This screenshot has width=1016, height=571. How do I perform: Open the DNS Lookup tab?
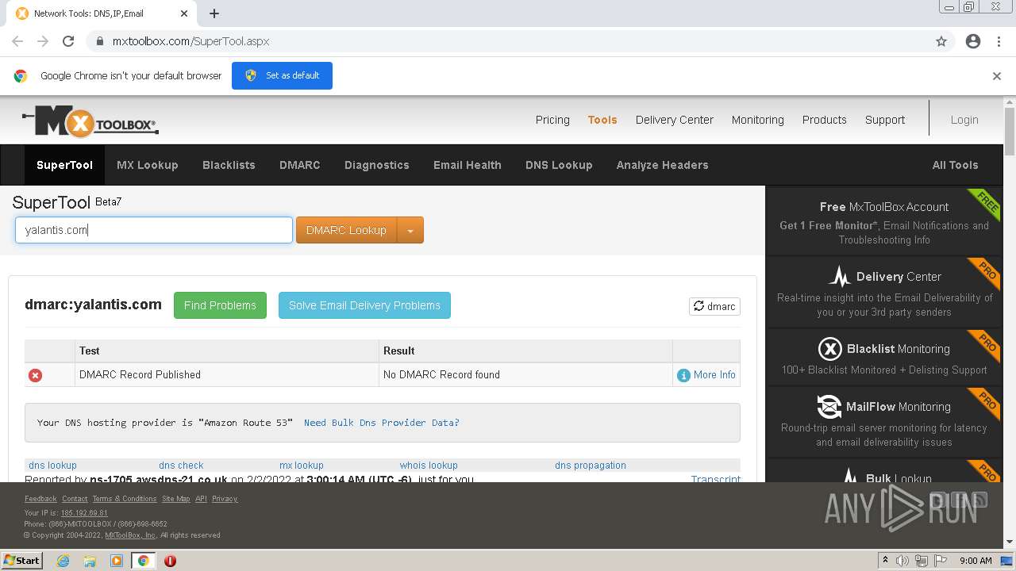pos(559,165)
